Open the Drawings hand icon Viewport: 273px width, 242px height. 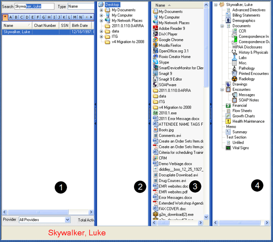click(228, 84)
